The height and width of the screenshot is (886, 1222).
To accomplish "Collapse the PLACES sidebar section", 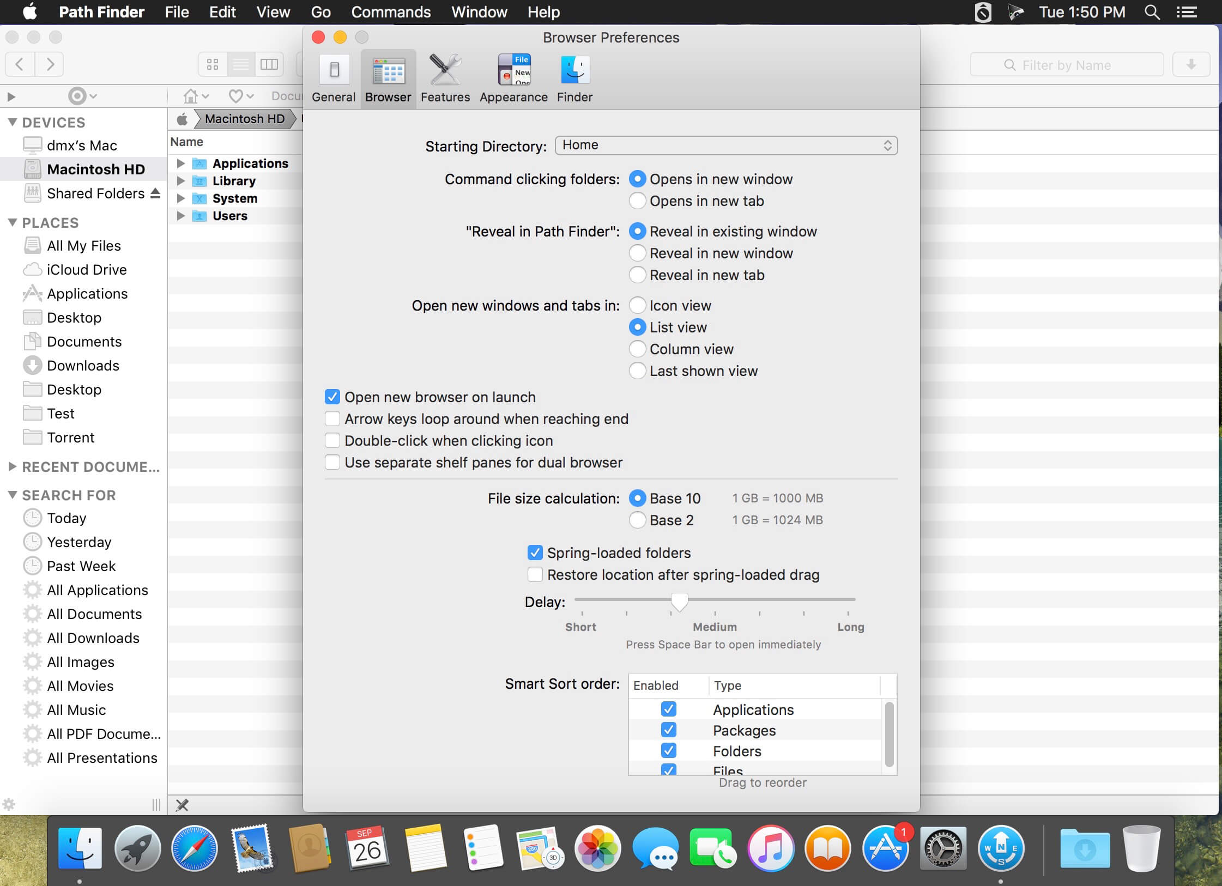I will [12, 222].
